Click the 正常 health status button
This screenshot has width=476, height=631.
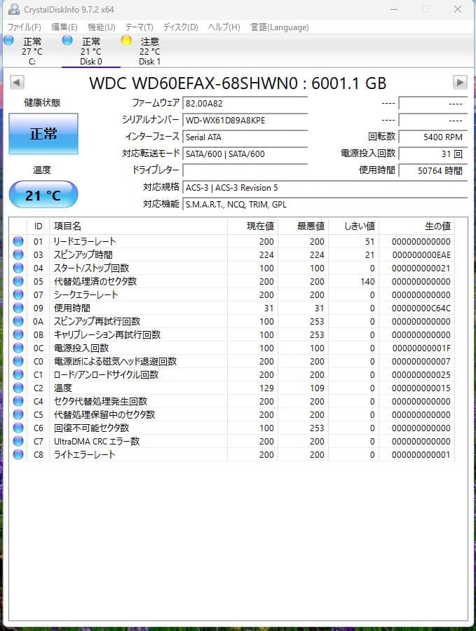(43, 134)
